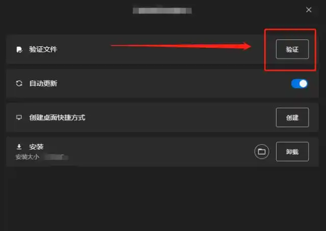This screenshot has height=231, width=326.
Task: Toggle the 自动更新 blue switch off
Action: pyautogui.click(x=299, y=84)
